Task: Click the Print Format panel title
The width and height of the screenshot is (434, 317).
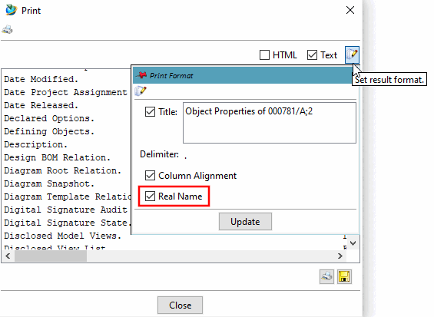Action: 171,75
